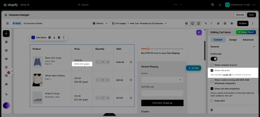Remove Elessi Knit Coats from cart

coord(131,62)
